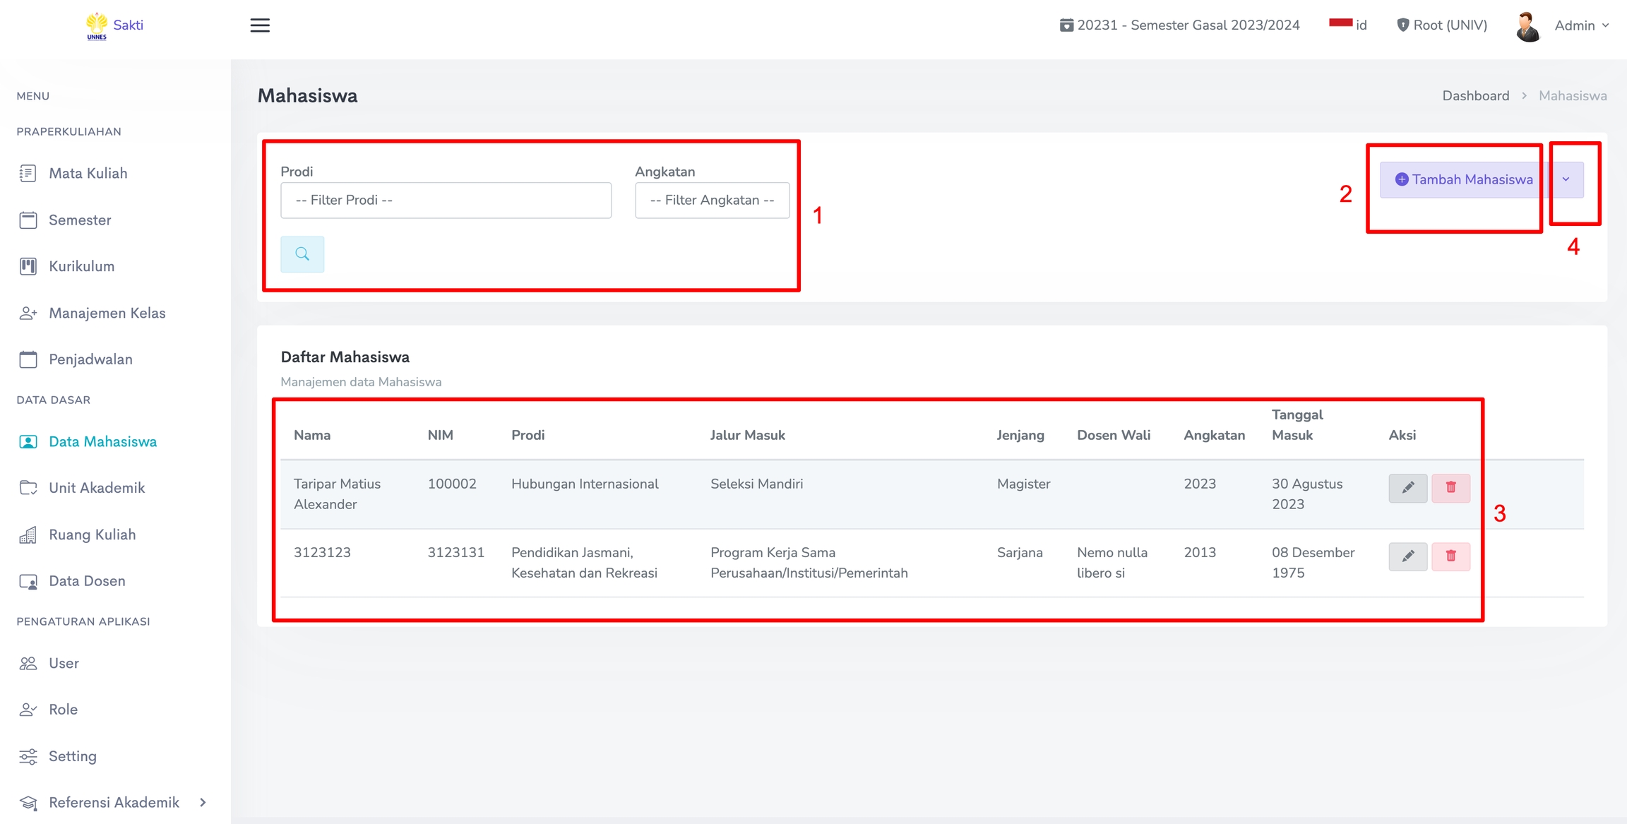The height and width of the screenshot is (824, 1627).
Task: Edit Taripar Matius Alexander's row with pencil
Action: pyautogui.click(x=1407, y=488)
